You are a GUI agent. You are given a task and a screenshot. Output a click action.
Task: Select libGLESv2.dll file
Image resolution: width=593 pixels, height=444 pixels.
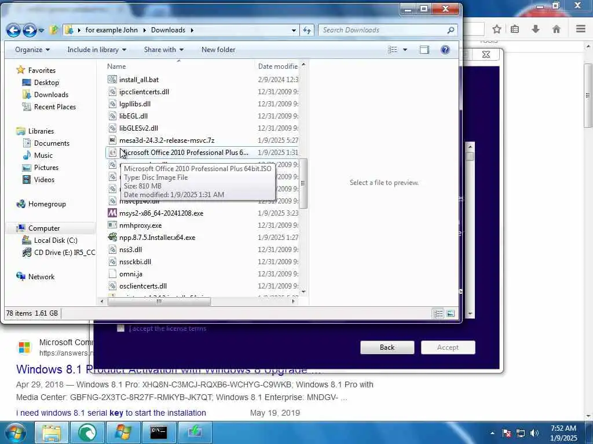click(138, 128)
